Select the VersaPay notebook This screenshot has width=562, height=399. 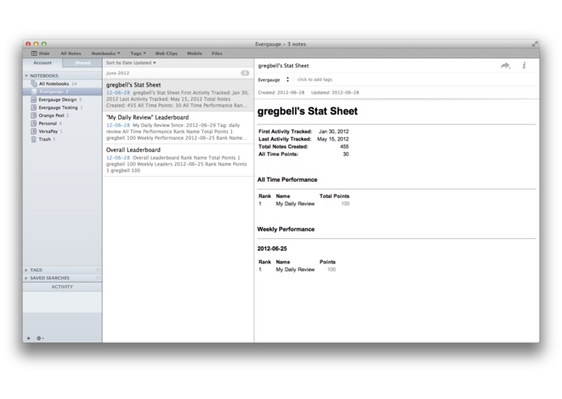click(x=62, y=131)
